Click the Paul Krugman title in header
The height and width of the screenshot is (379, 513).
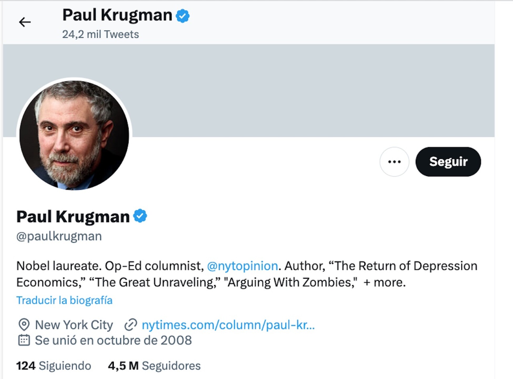click(117, 15)
